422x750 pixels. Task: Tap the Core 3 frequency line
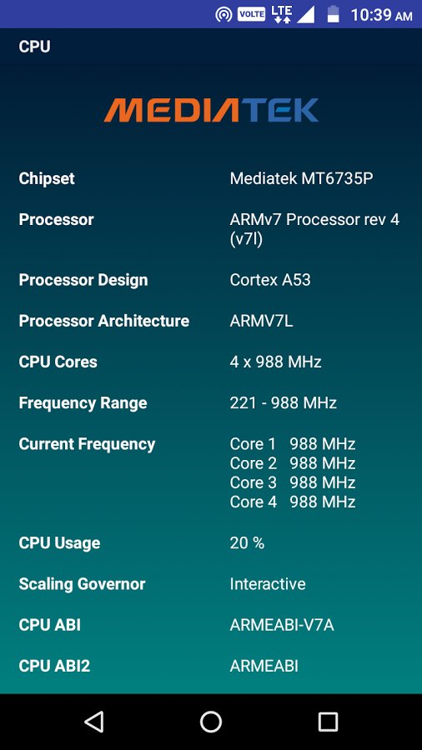293,482
